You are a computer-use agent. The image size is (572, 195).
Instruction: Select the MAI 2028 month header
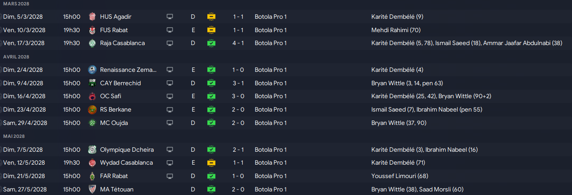(14, 136)
